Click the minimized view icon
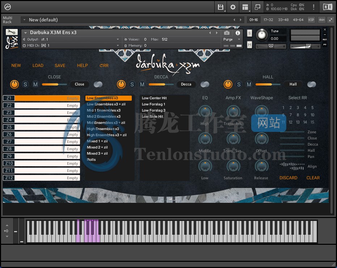 [257, 7]
